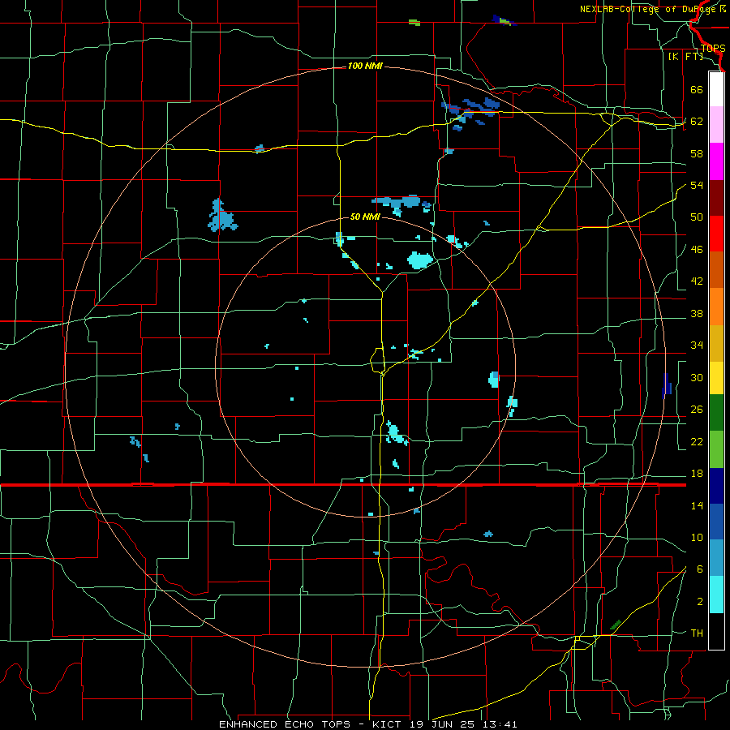Screen dimensions: 730x730
Task: Click the 14 scale label
Action: [697, 505]
